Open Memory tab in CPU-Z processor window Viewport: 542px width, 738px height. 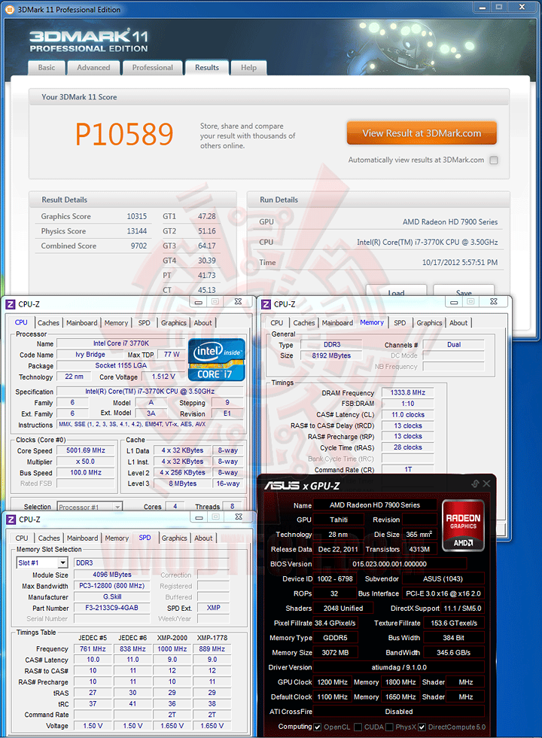point(116,323)
